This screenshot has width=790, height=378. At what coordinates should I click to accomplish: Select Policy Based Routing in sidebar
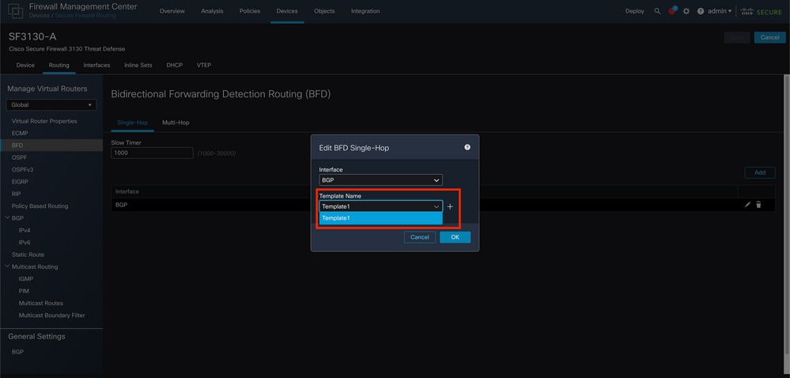pos(40,206)
